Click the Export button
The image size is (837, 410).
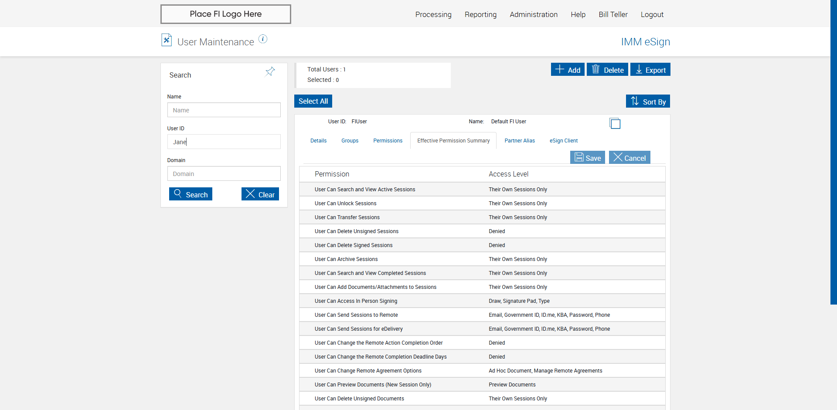click(x=650, y=70)
